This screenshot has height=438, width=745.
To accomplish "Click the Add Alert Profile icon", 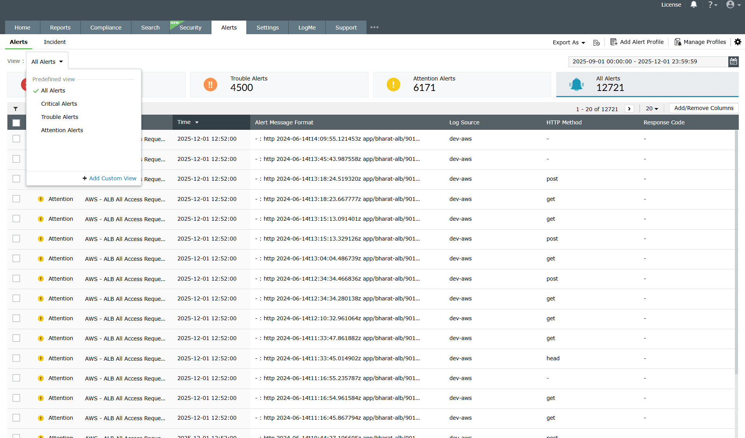I will [613, 42].
